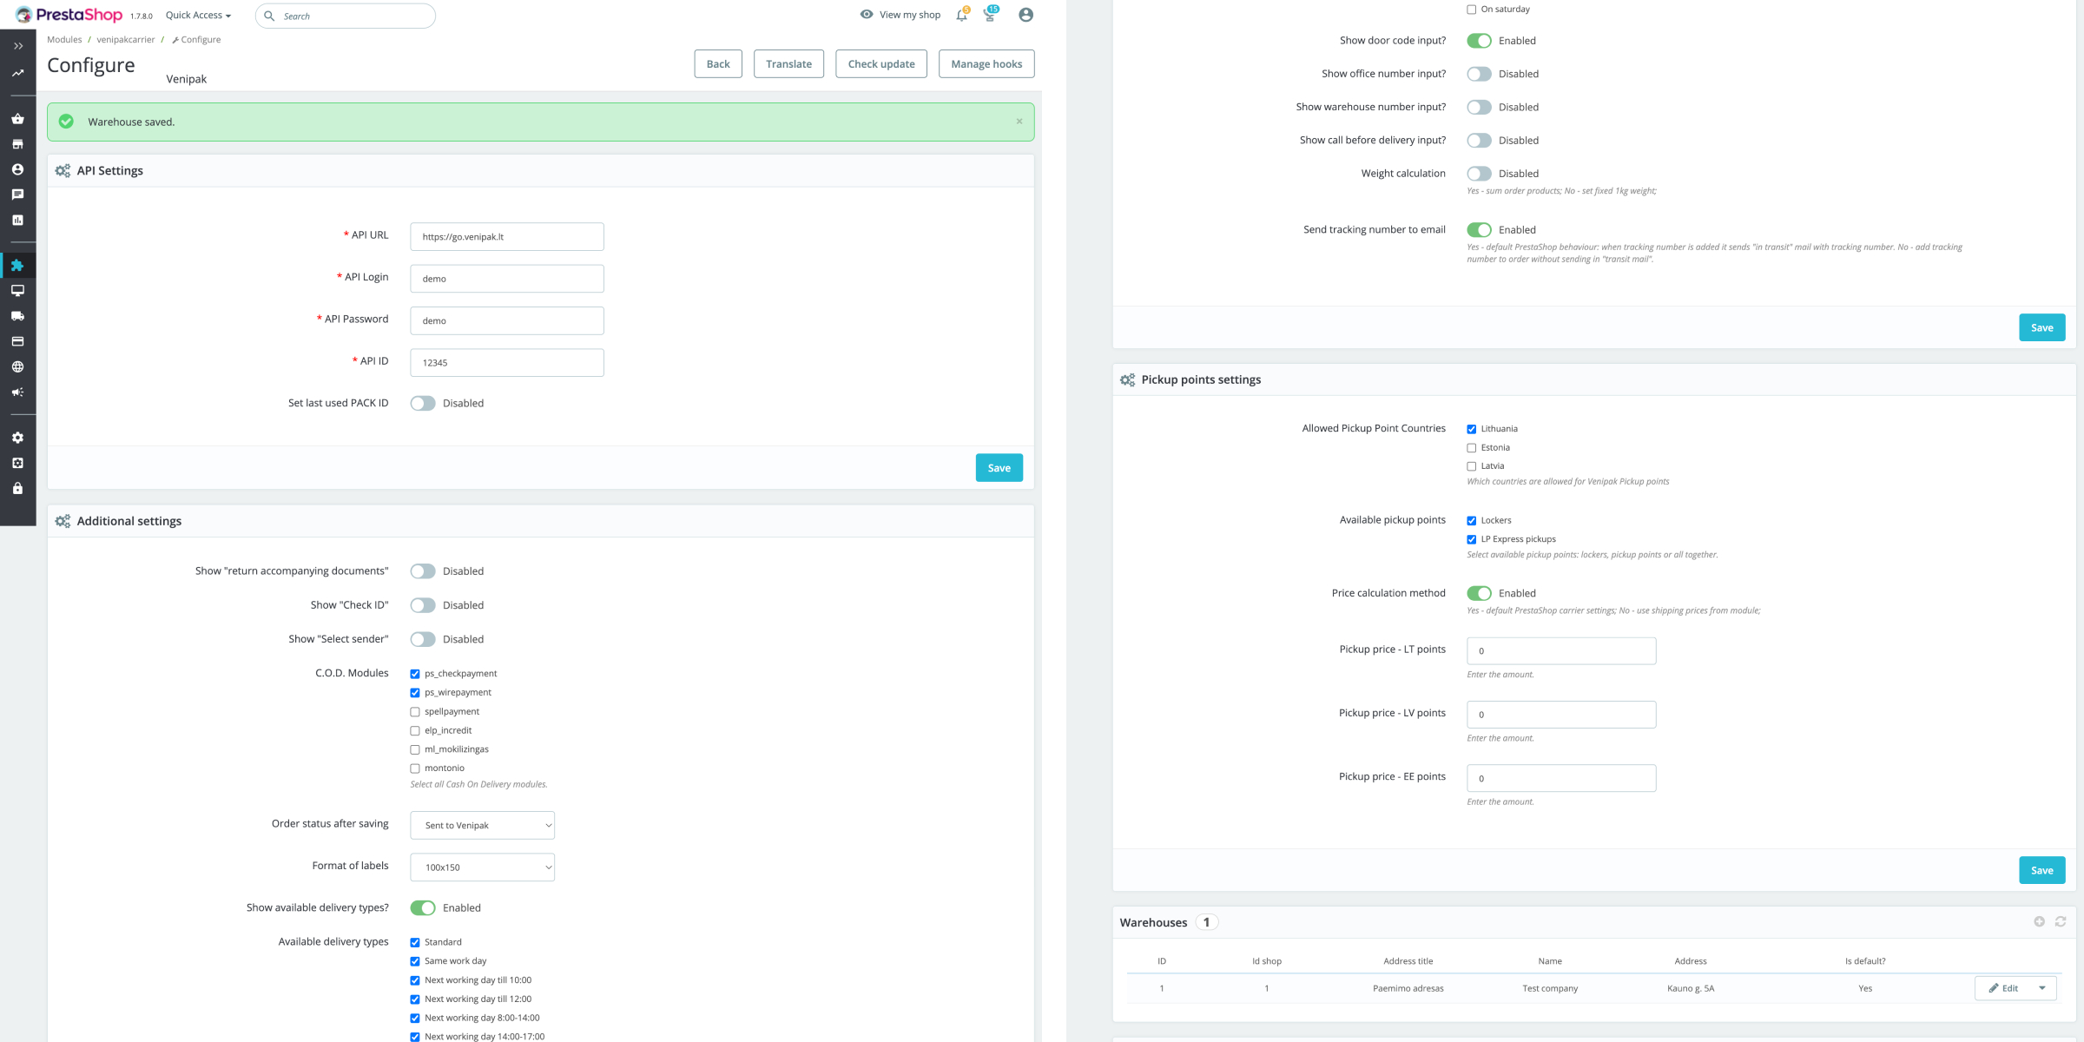Expand the arrow beside warehouse Edit button

(2042, 988)
